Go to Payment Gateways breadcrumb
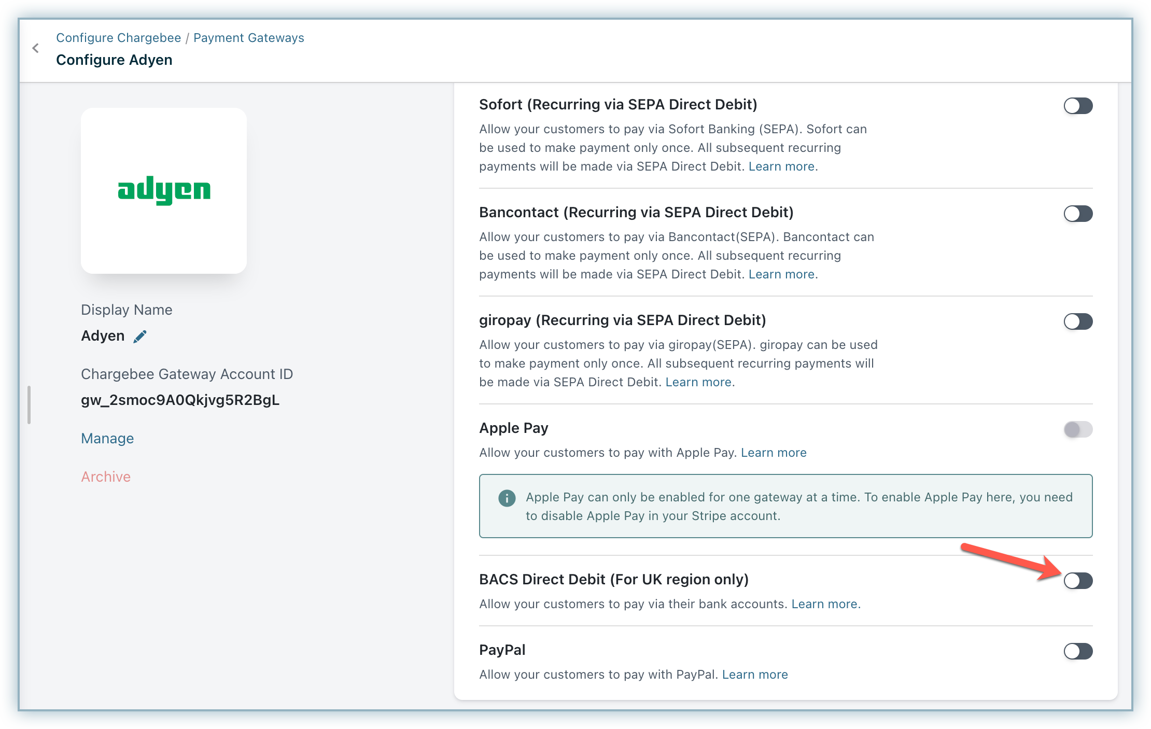The height and width of the screenshot is (729, 1151). pos(248,38)
